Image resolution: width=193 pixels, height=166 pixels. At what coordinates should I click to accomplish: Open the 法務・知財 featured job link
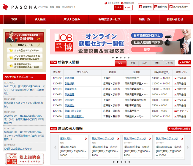tap(66, 139)
